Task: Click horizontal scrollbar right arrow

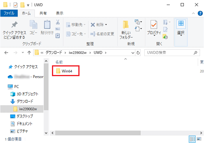Action: pos(201,133)
